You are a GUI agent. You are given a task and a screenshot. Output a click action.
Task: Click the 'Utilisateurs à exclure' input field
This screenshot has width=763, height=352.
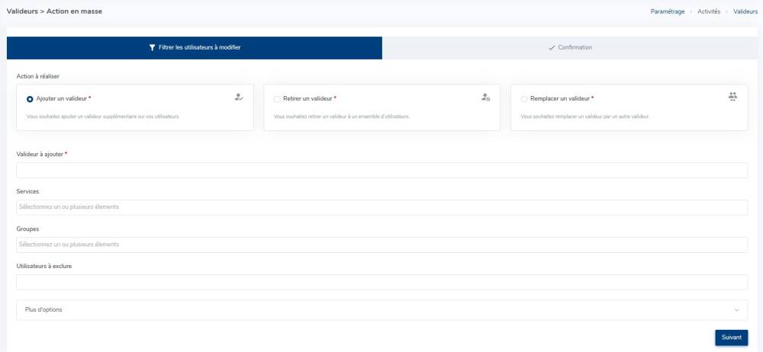pos(381,282)
